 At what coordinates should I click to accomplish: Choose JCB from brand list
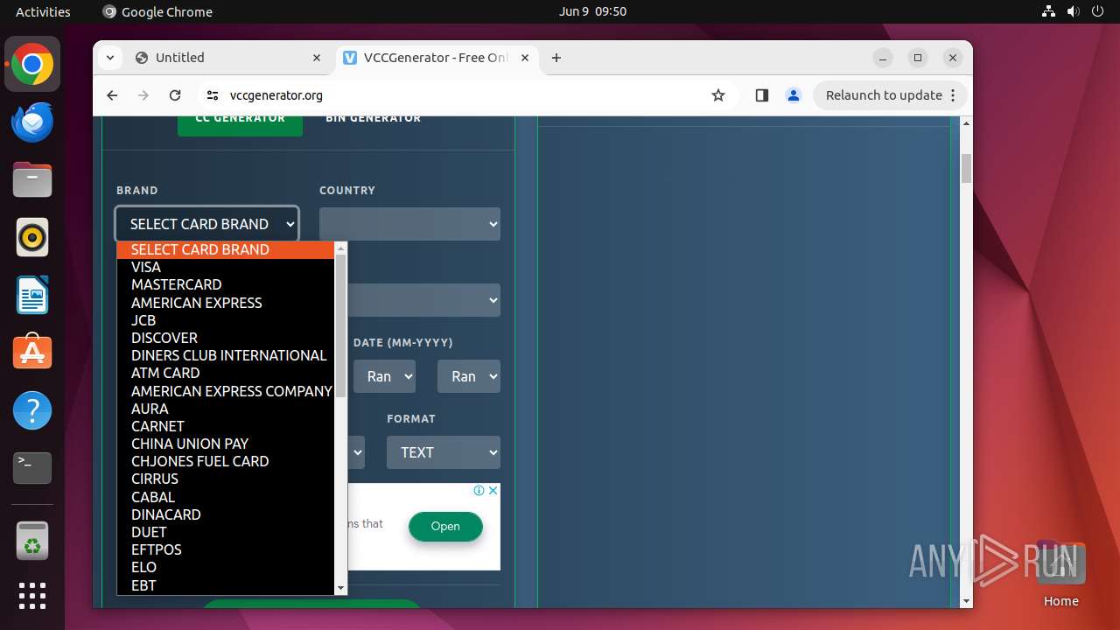click(226, 320)
